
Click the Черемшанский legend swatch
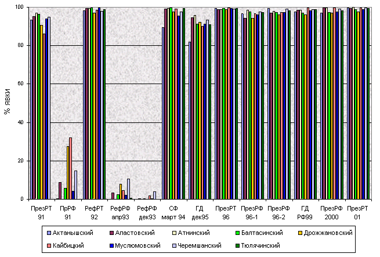click(174, 246)
